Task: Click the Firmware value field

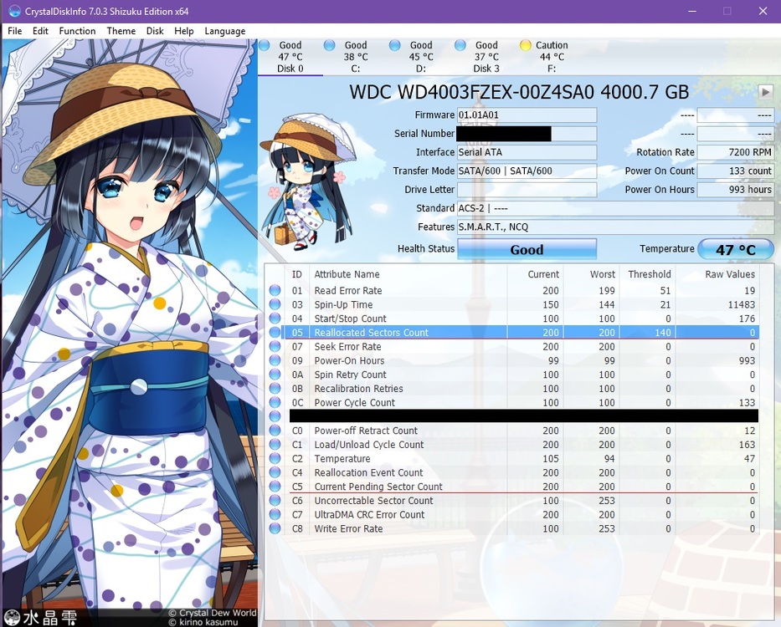Action: (527, 115)
